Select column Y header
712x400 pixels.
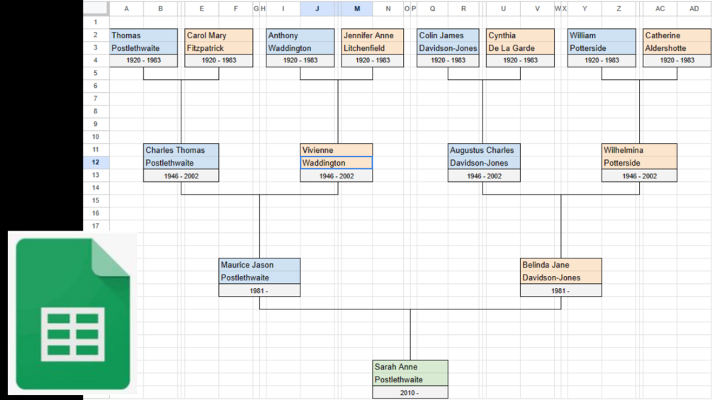pyautogui.click(x=584, y=8)
